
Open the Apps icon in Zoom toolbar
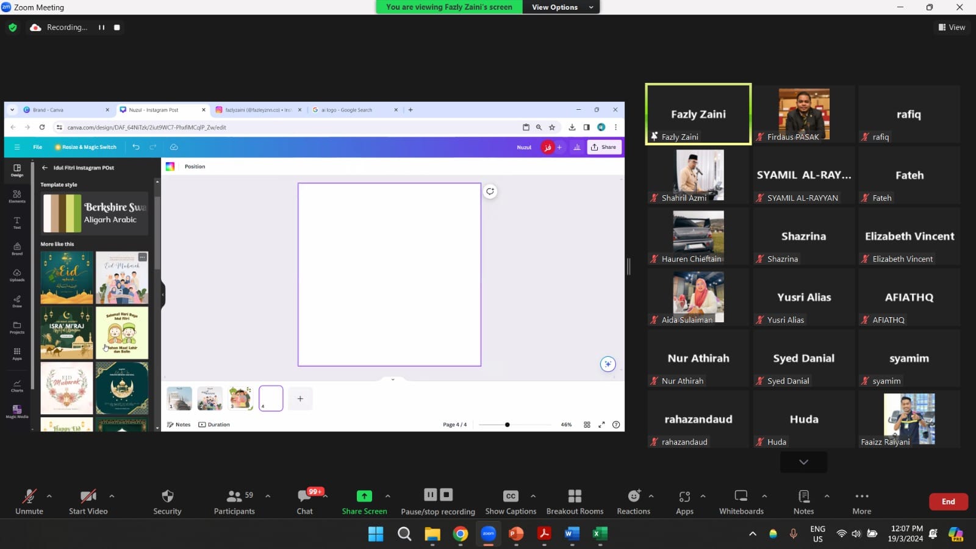(x=684, y=497)
